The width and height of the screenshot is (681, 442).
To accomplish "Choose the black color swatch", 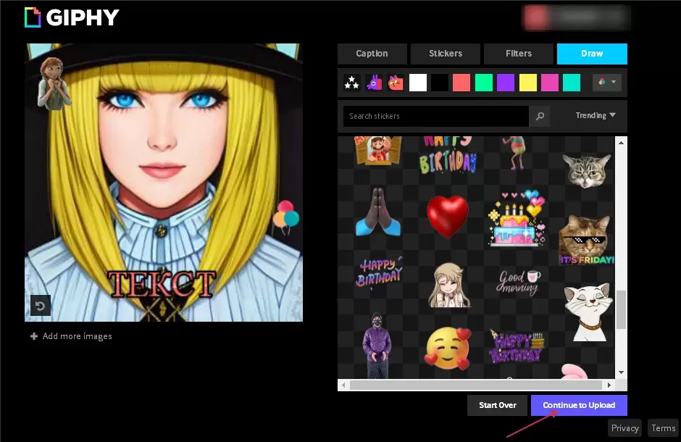I will [440, 83].
